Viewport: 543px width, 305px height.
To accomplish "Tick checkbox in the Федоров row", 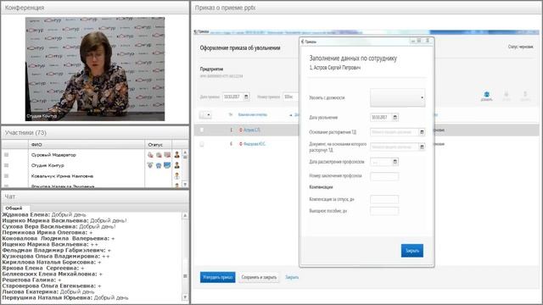I will tap(202, 144).
